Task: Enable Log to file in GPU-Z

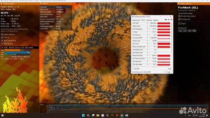Action: coord(133,69)
